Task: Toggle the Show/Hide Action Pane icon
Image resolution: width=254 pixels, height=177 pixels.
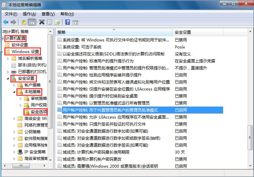Action: [x=75, y=22]
